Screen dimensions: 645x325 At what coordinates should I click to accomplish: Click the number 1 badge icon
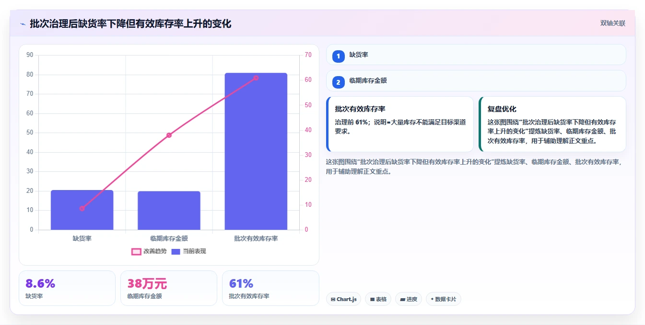338,56
